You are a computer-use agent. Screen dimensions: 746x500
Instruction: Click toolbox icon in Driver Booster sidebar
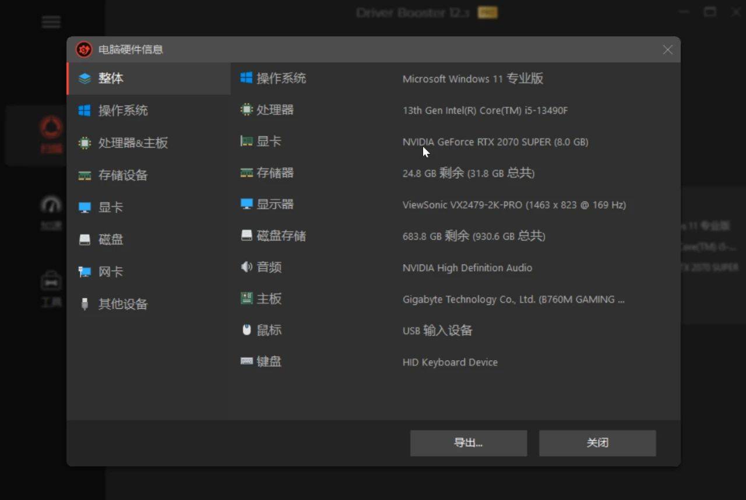click(x=51, y=281)
